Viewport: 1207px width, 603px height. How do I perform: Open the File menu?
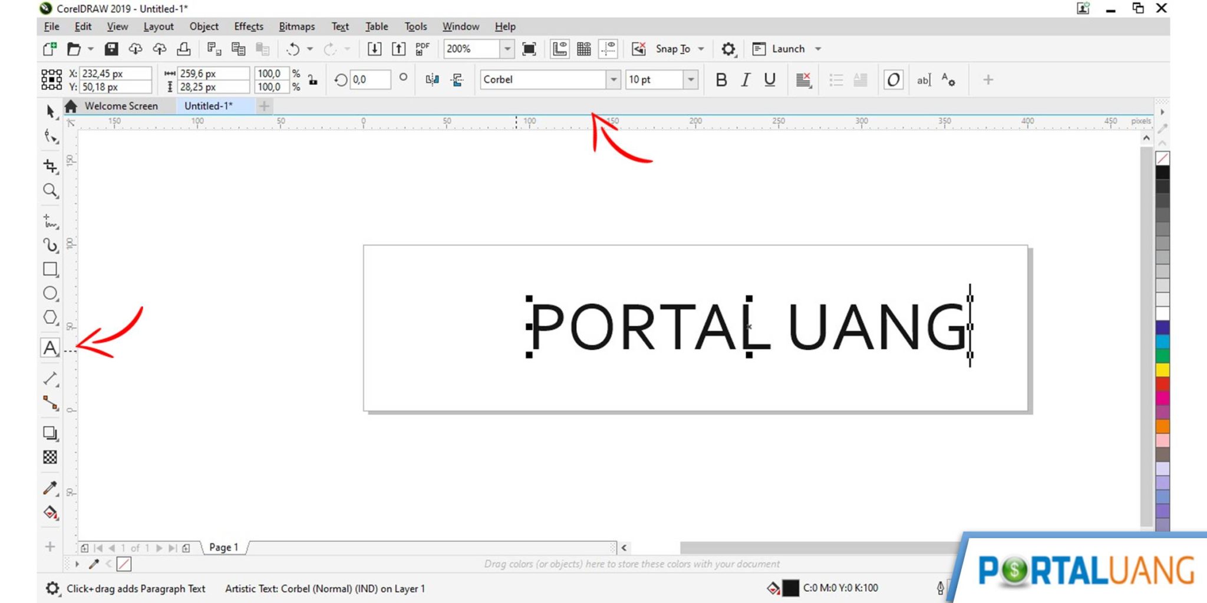click(52, 26)
